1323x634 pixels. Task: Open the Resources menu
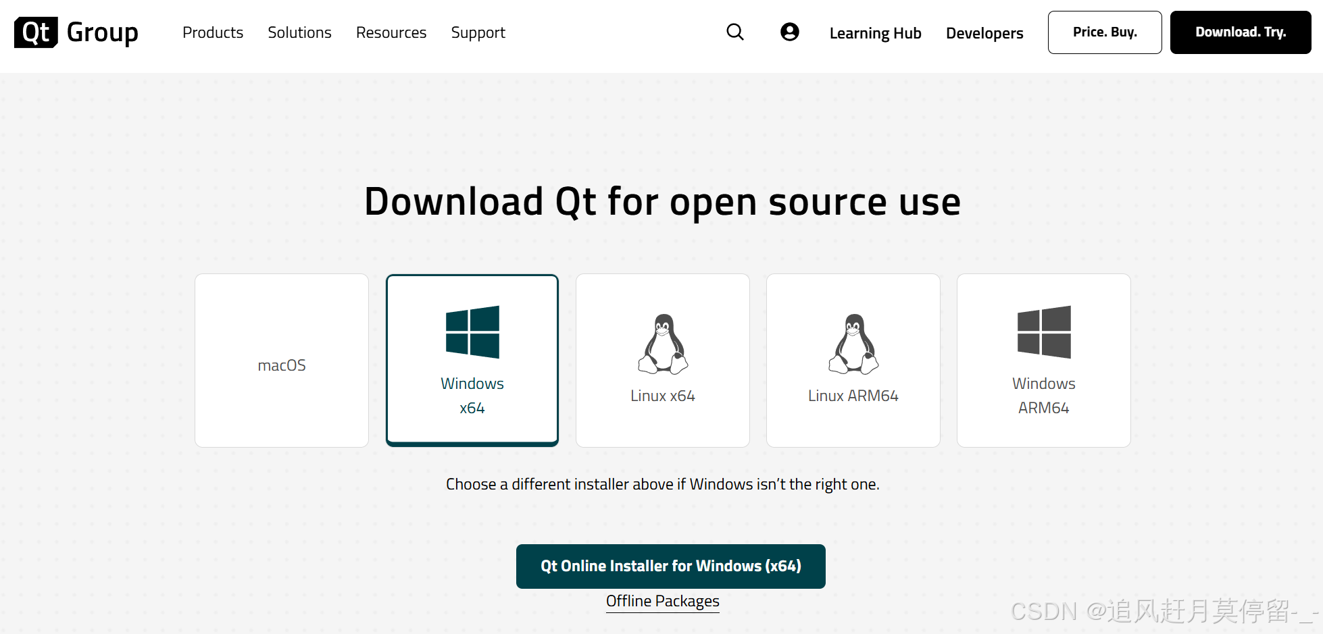coord(391,32)
